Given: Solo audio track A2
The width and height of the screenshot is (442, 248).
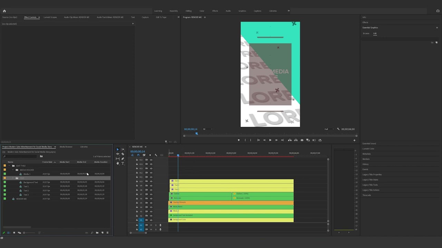Looking at the screenshot, I should [x=156, y=229].
